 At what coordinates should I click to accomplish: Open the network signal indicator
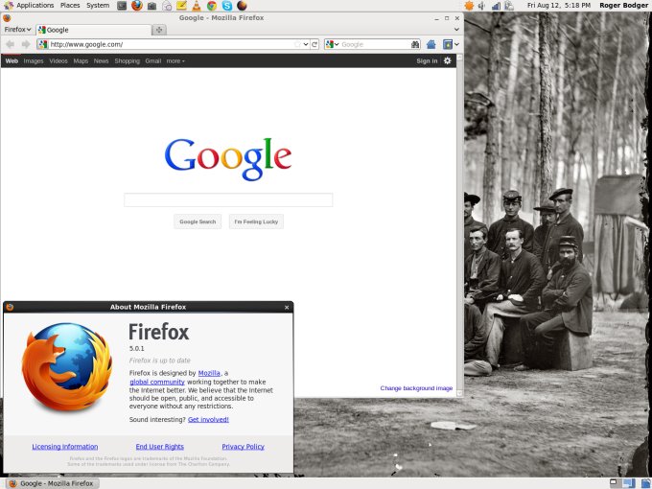(x=496, y=6)
